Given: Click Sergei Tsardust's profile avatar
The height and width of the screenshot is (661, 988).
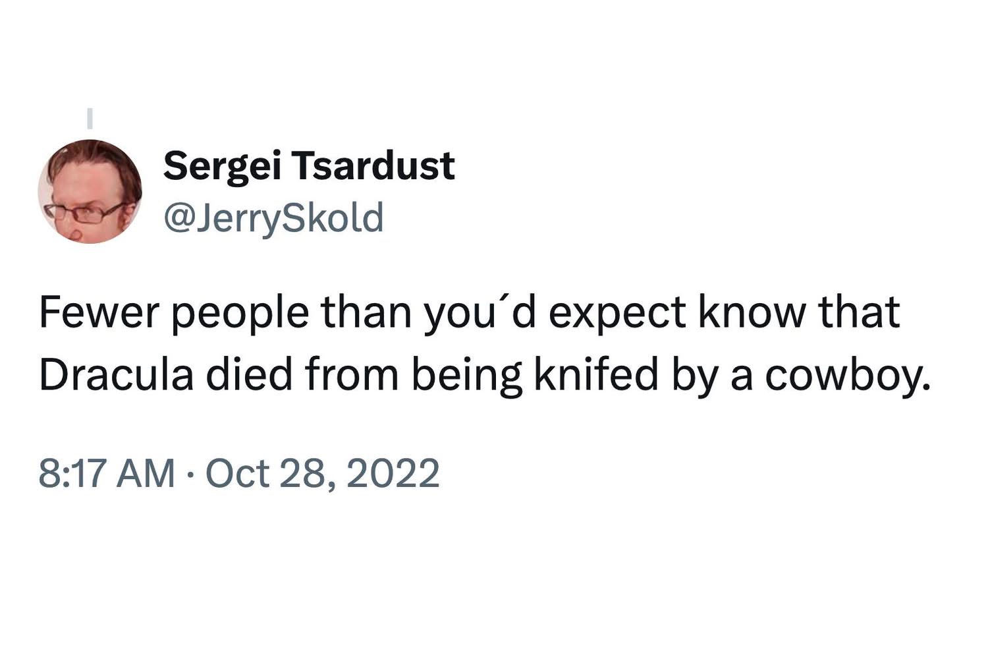Looking at the screenshot, I should pos(90,191).
